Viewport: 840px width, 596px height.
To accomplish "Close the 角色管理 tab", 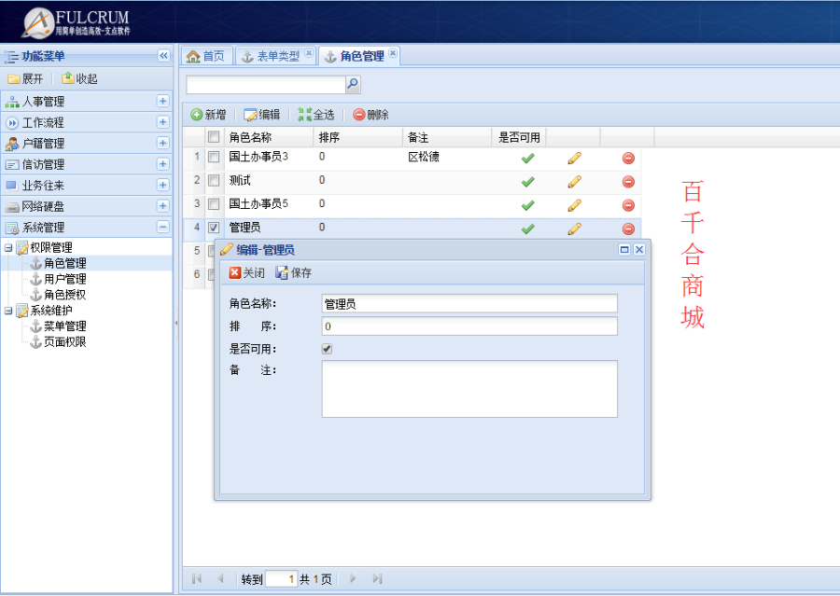I will click(x=393, y=53).
